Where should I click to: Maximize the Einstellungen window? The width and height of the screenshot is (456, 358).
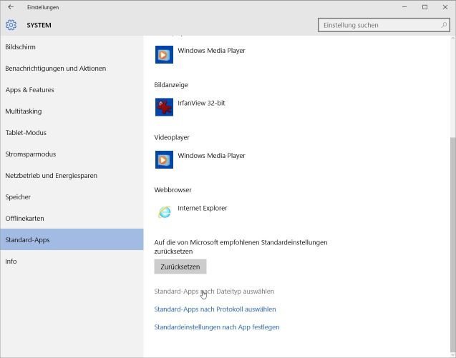point(425,7)
